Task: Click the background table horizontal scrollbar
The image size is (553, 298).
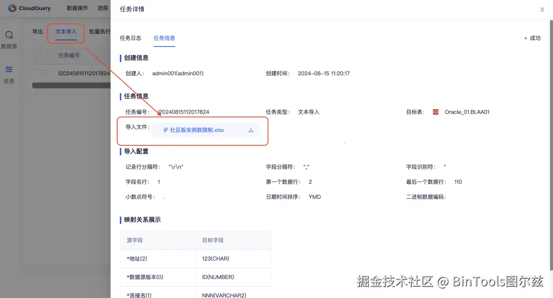Action: point(71,86)
